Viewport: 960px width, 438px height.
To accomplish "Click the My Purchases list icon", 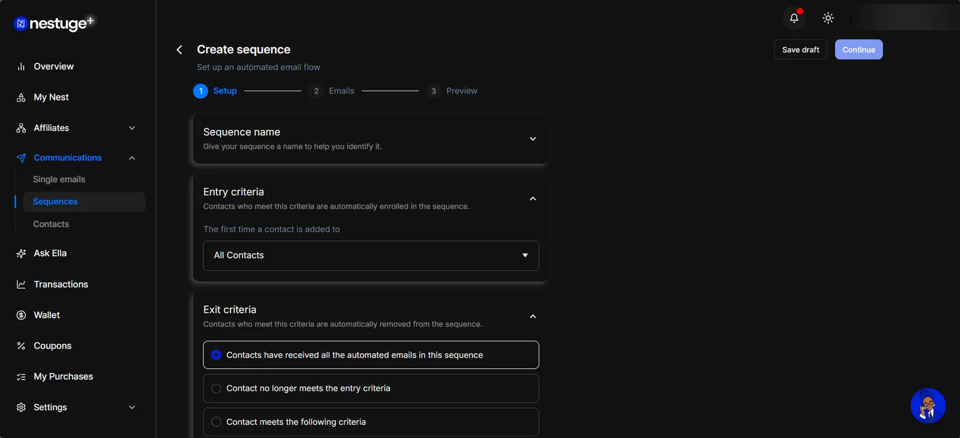I will tap(21, 377).
